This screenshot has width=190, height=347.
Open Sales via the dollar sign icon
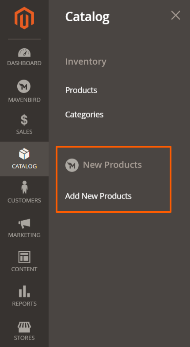pyautogui.click(x=24, y=120)
